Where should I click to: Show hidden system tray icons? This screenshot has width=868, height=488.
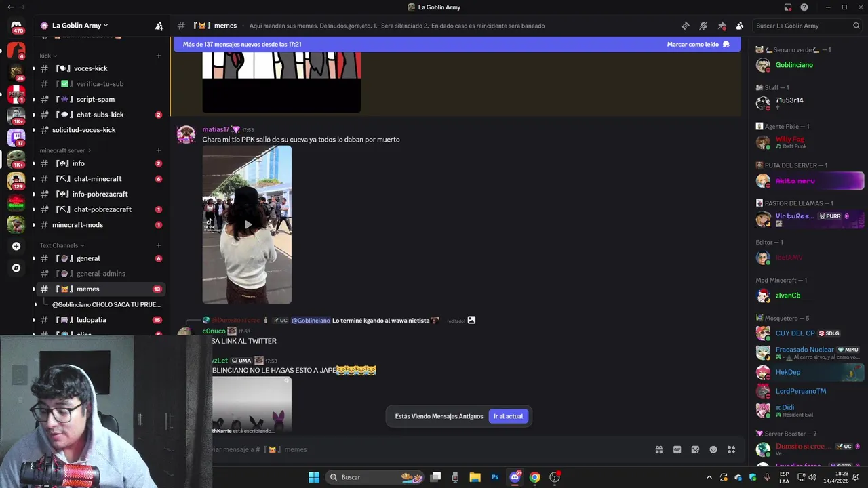click(709, 477)
